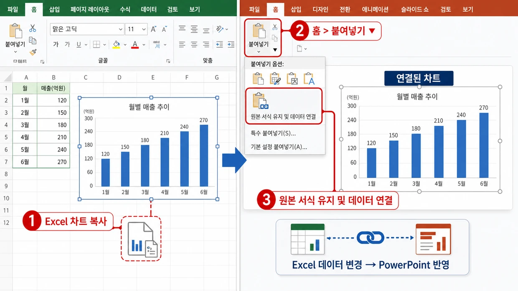Expand the underline style arrow

click(x=86, y=45)
